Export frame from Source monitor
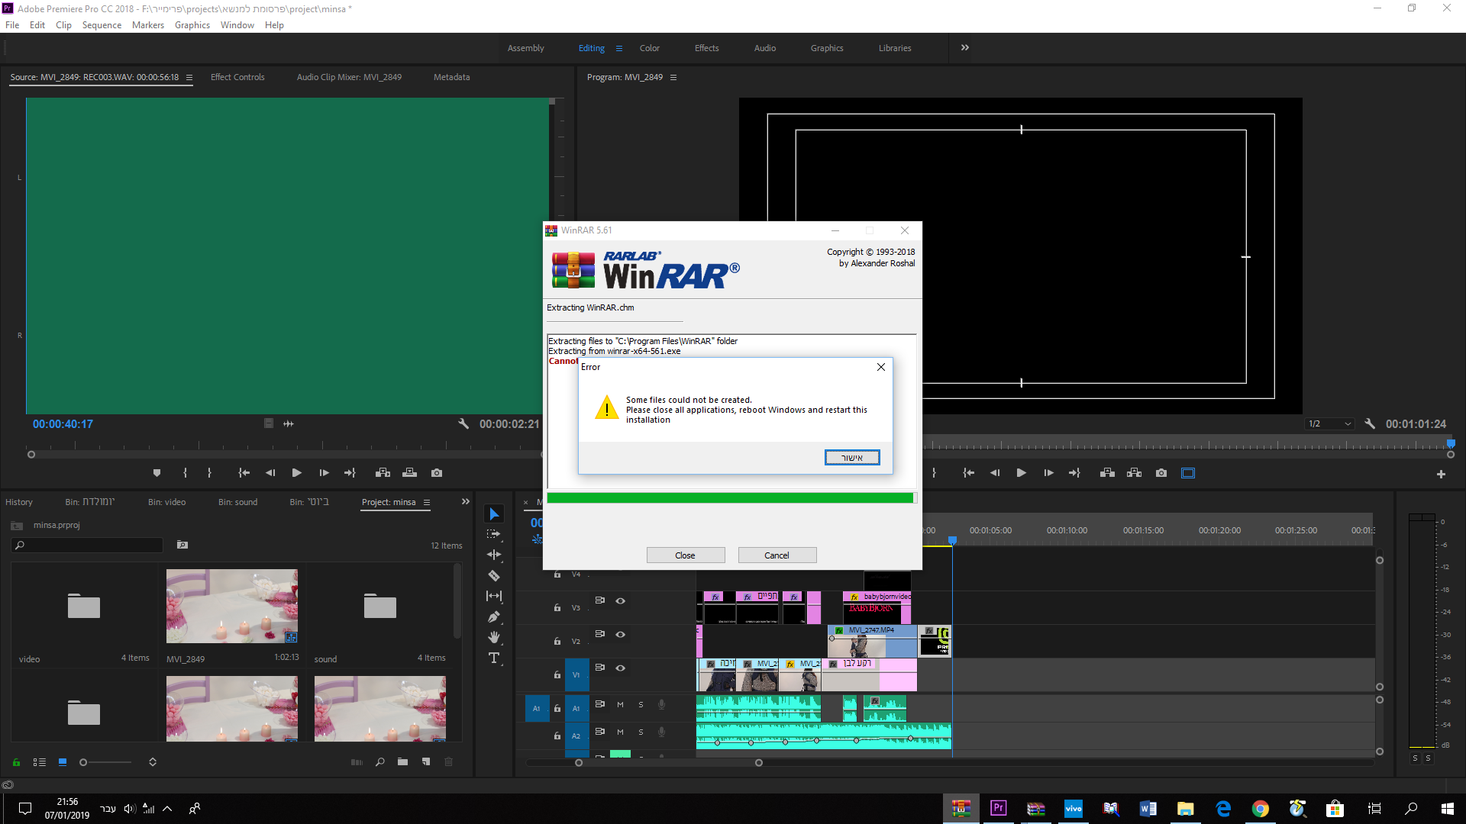 (x=437, y=473)
